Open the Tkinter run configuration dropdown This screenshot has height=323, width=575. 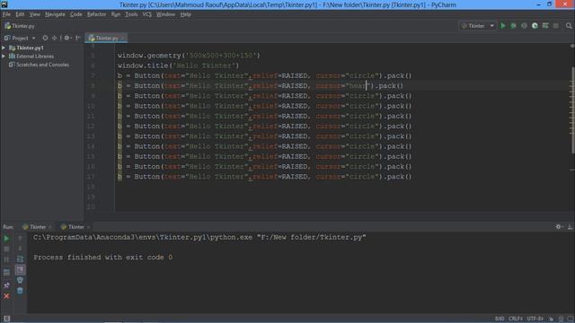(x=478, y=26)
